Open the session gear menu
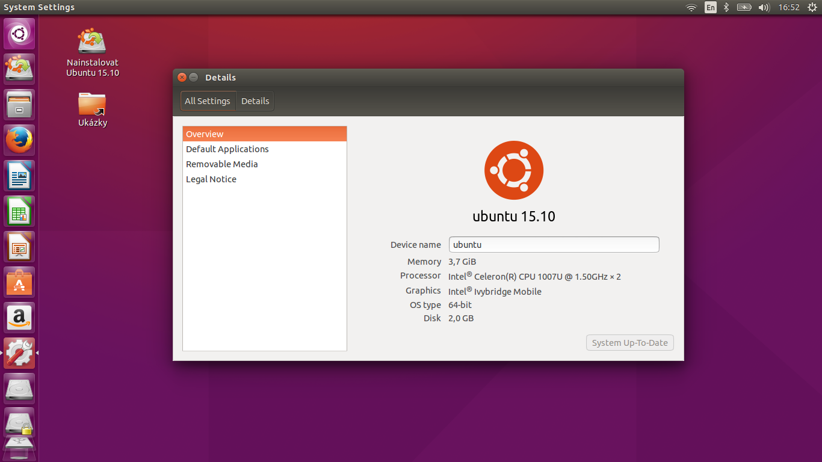Screen dimensions: 822x462 812,7
